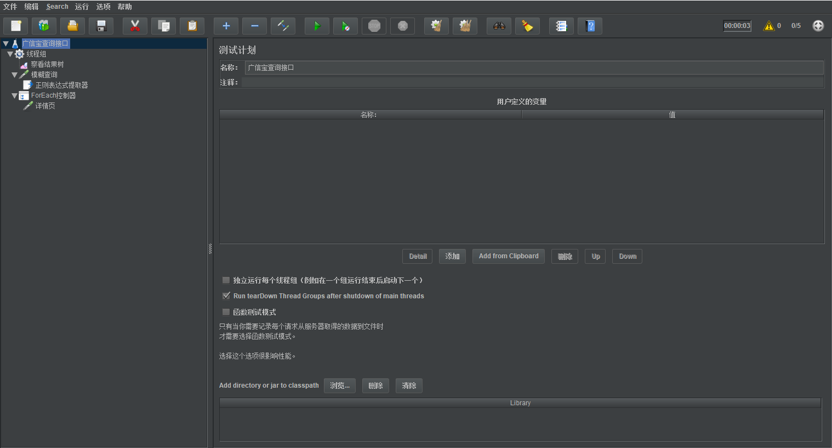Enable the 函数测试模式 checkbox
The image size is (832, 448).
click(226, 312)
